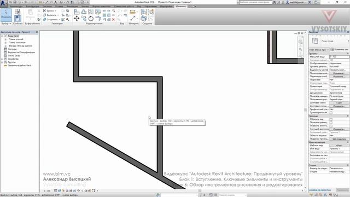Click the Match type properties brush icon
Viewport: 350px width, 197px height.
click(39, 20)
